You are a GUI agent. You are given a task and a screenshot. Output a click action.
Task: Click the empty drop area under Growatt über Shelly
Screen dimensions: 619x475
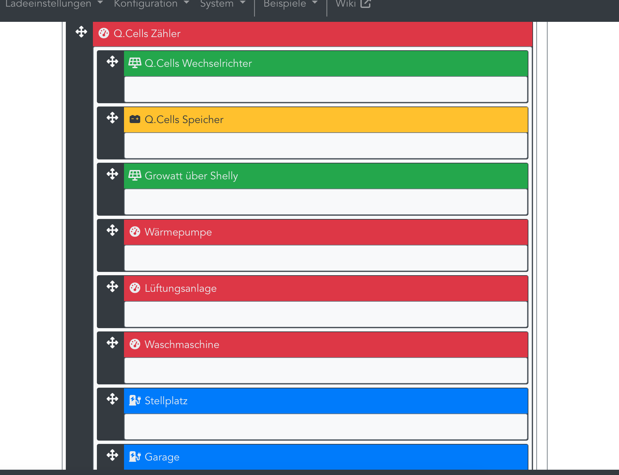(326, 202)
